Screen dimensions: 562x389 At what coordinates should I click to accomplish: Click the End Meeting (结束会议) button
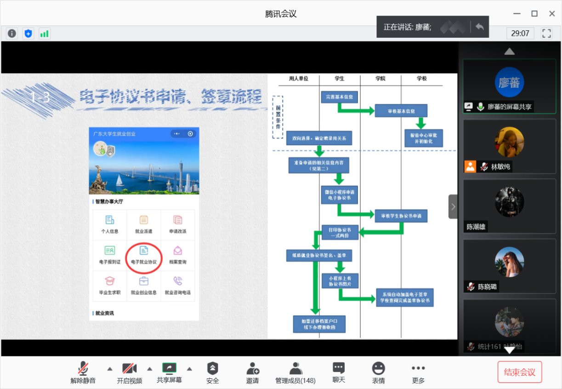(520, 372)
